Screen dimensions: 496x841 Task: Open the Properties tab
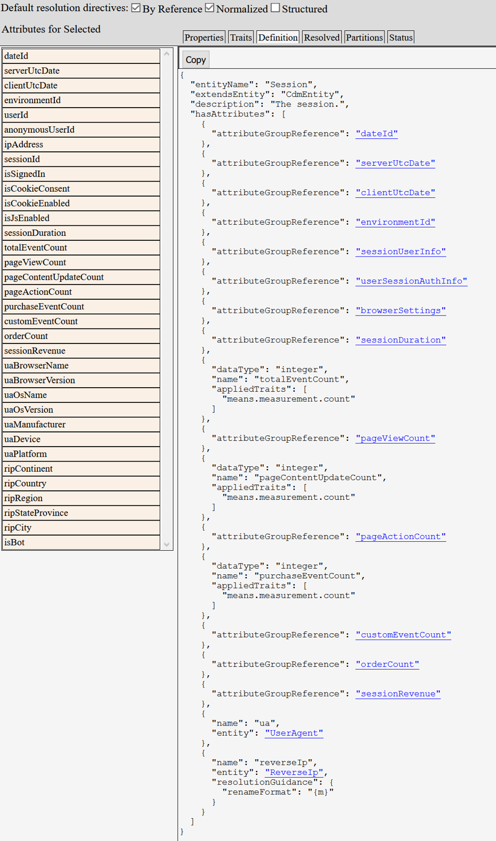click(x=204, y=38)
